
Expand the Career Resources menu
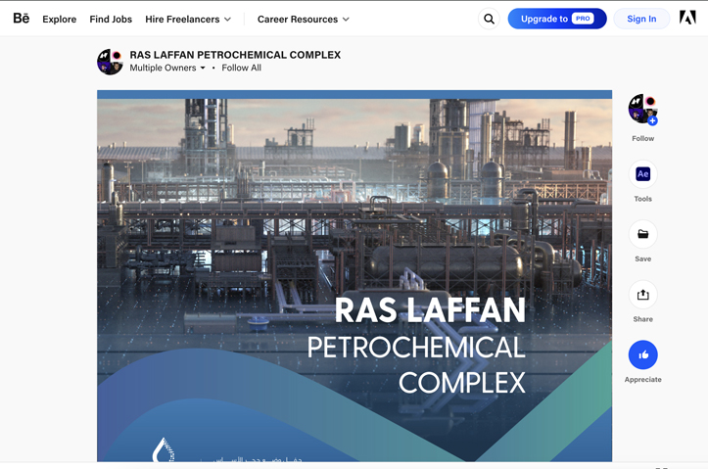(303, 20)
